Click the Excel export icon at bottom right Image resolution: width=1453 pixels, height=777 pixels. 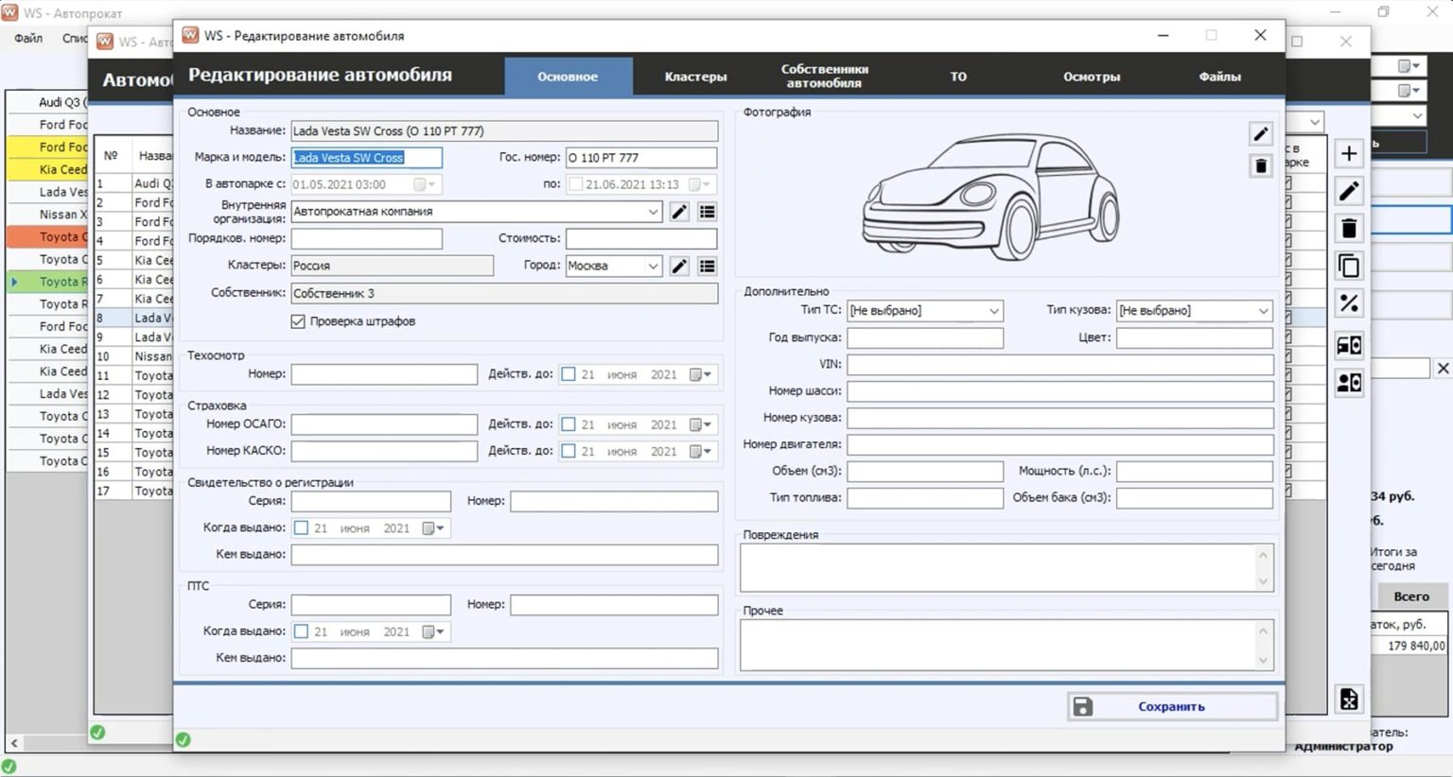[x=1348, y=699]
